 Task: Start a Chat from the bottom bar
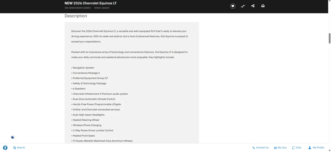[x=297, y=148]
